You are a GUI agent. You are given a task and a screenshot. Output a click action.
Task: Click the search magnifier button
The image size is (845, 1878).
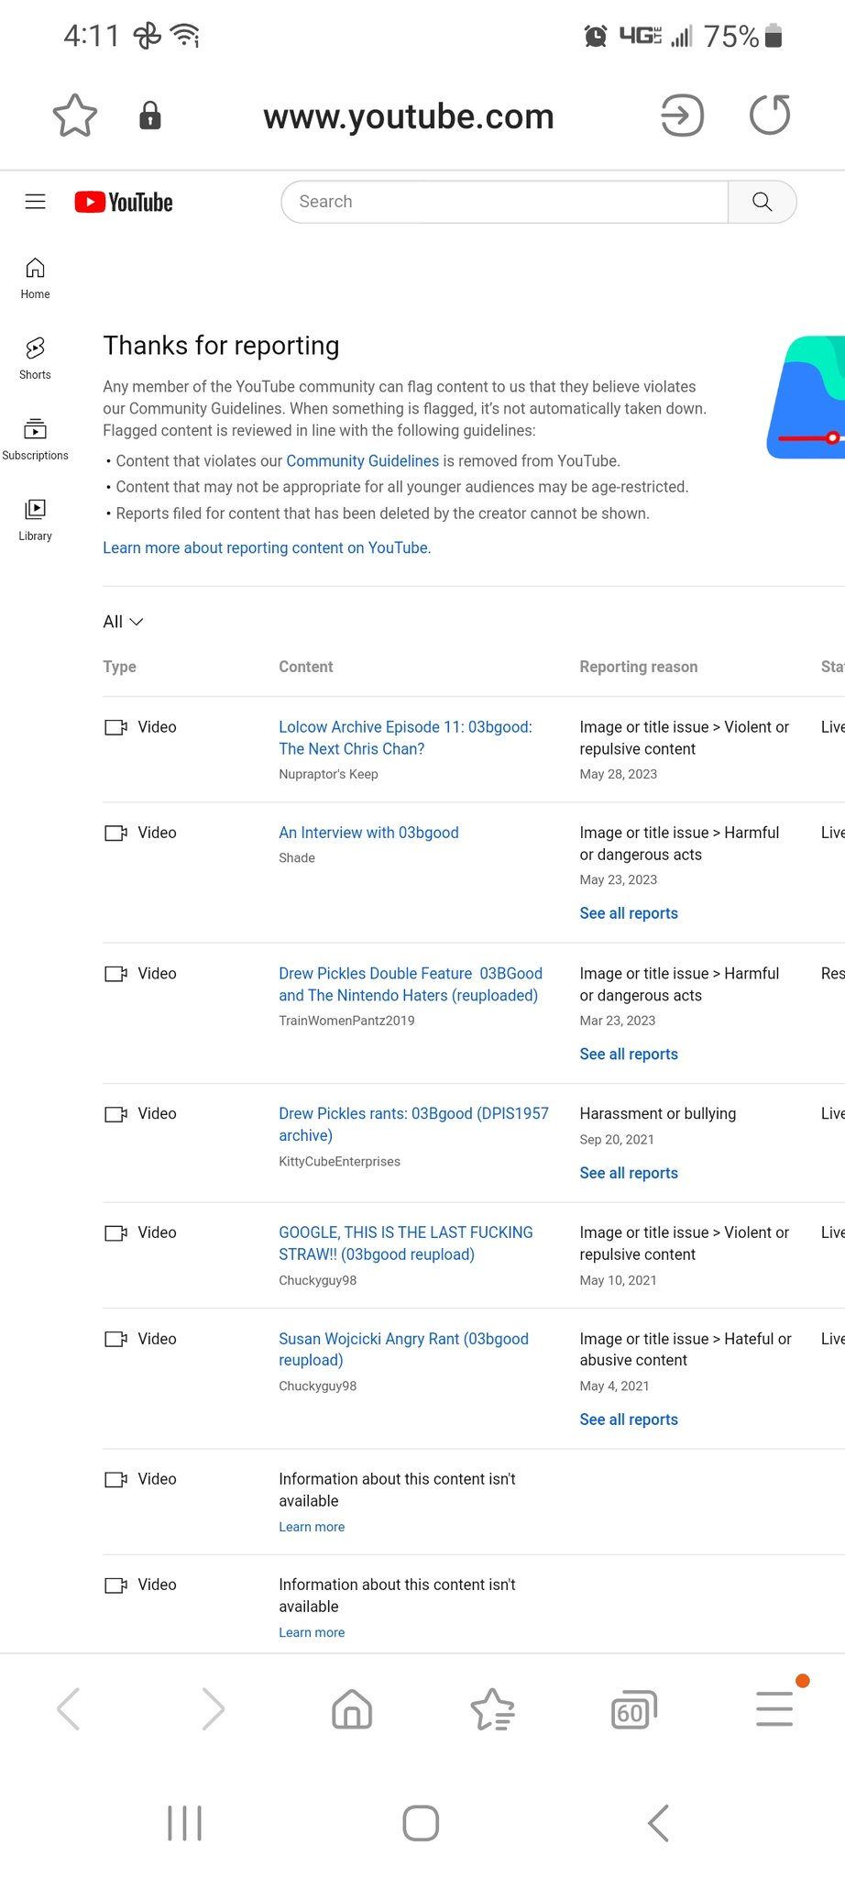[x=762, y=202]
